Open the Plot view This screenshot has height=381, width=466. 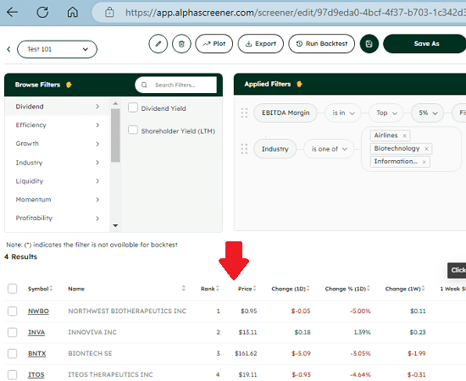coord(214,44)
